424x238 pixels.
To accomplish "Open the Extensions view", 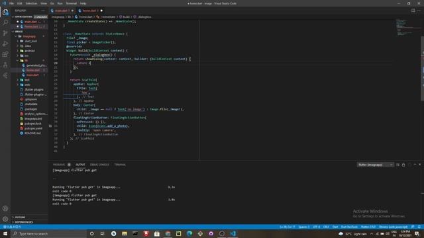I will (x=5, y=54).
